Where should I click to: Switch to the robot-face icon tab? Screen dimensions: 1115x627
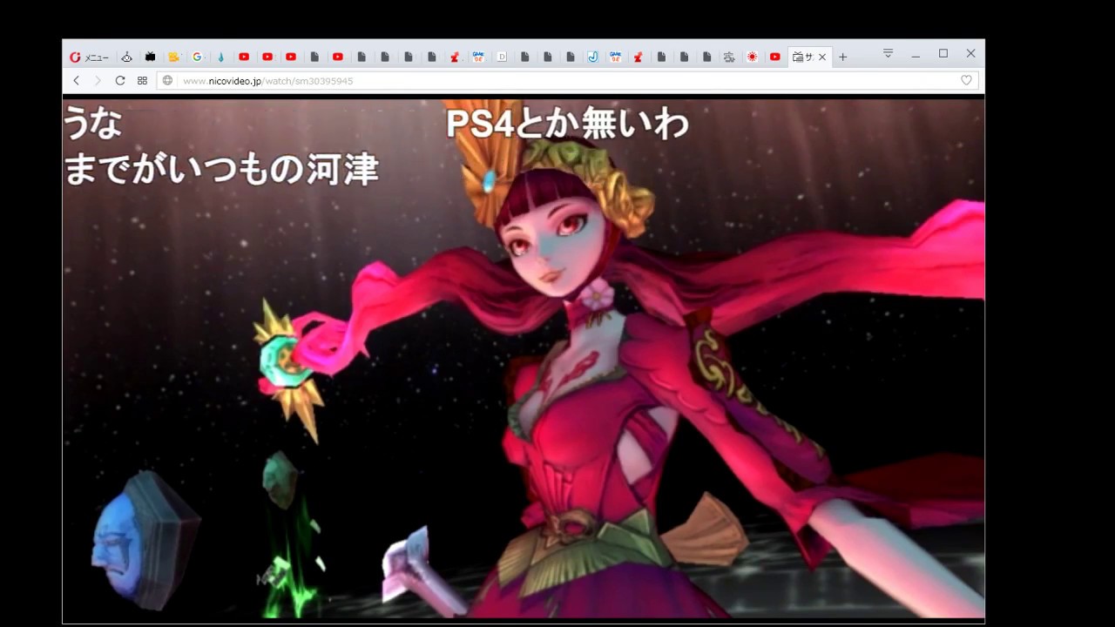coord(127,57)
